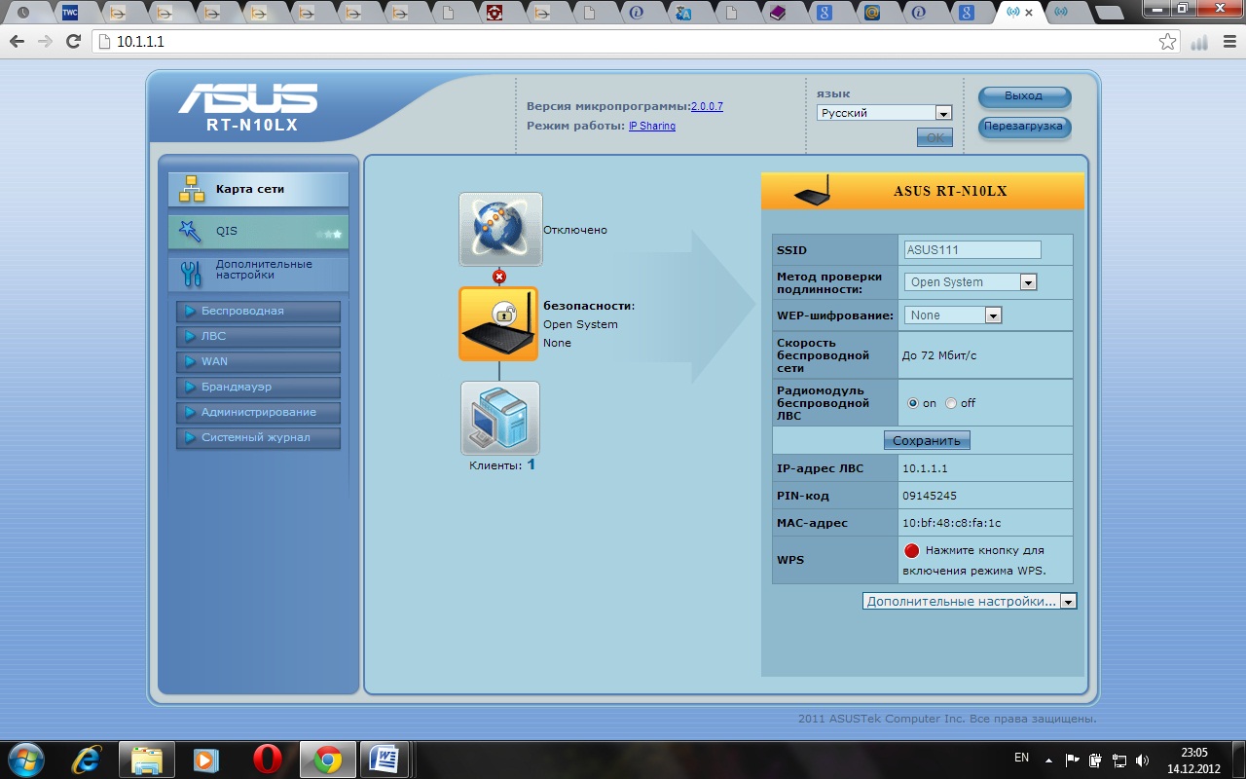Click the small router image in ASUS RT-N10LX header
The image size is (1246, 779).
(x=813, y=192)
